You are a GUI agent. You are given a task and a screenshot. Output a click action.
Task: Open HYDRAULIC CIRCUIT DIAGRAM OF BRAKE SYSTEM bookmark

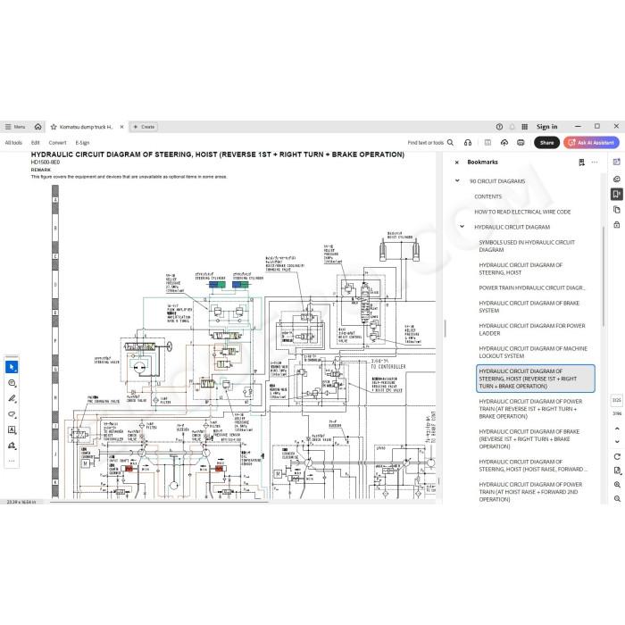[529, 306]
